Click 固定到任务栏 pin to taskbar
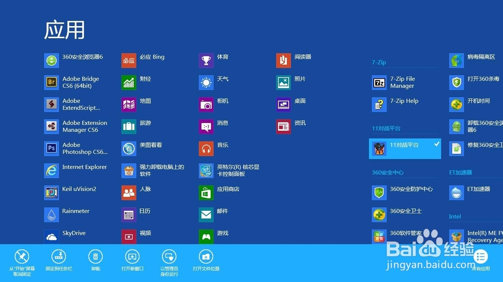503x282 pixels. click(x=59, y=260)
